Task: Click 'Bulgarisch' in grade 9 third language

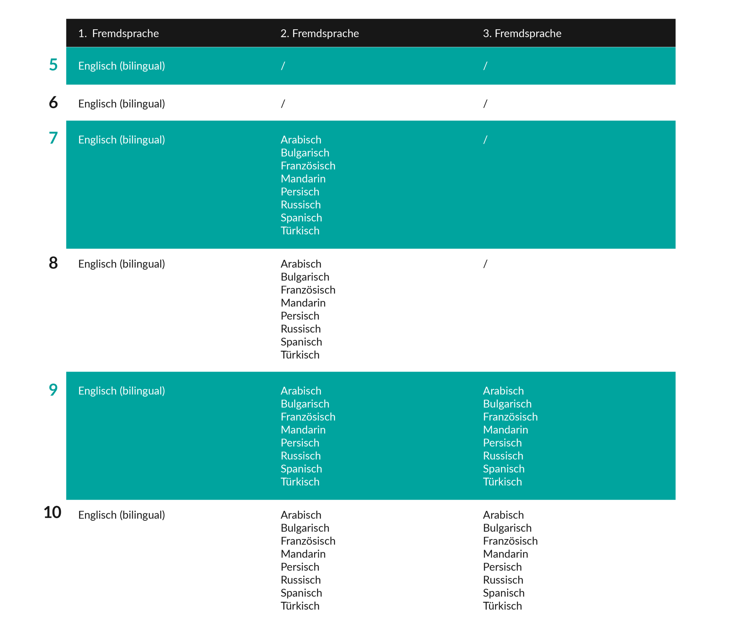Action: click(x=507, y=403)
